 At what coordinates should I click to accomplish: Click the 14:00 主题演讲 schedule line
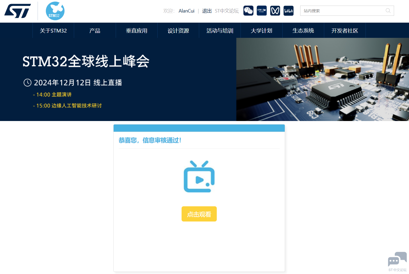tap(52, 95)
